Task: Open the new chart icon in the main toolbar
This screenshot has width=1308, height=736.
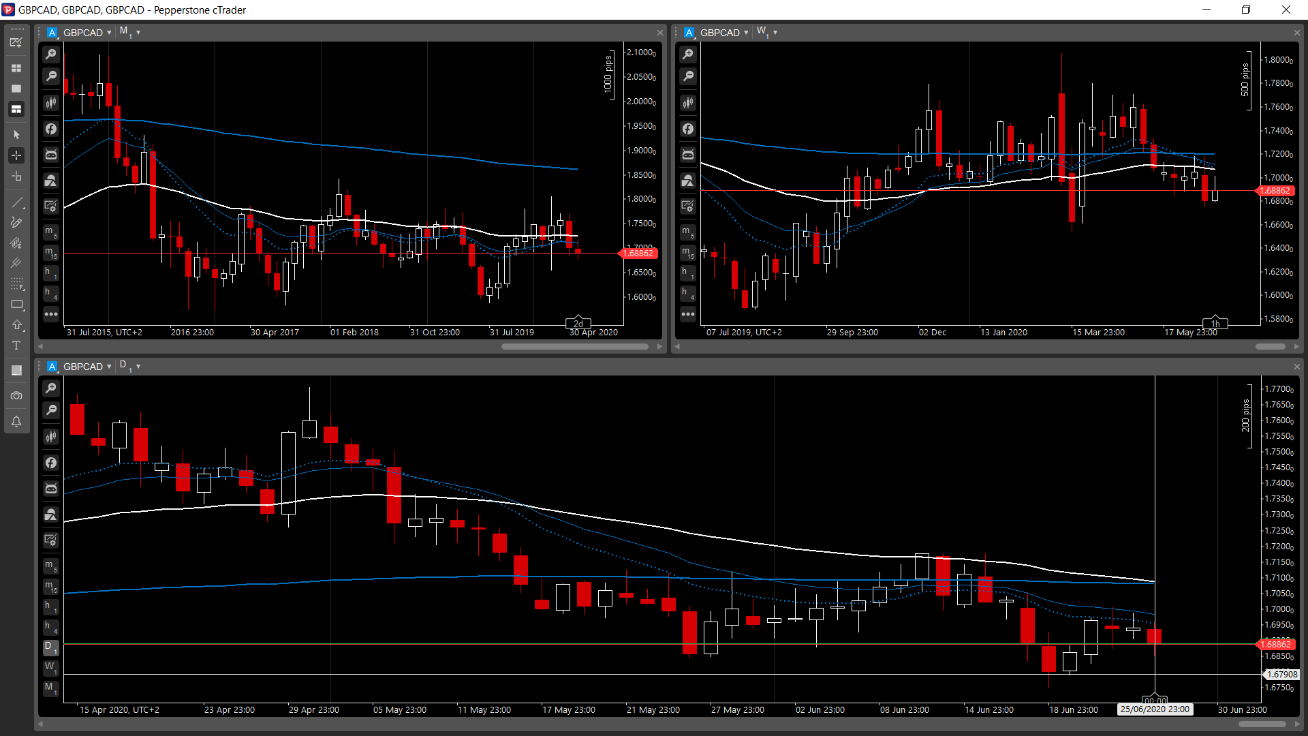Action: coord(16,42)
